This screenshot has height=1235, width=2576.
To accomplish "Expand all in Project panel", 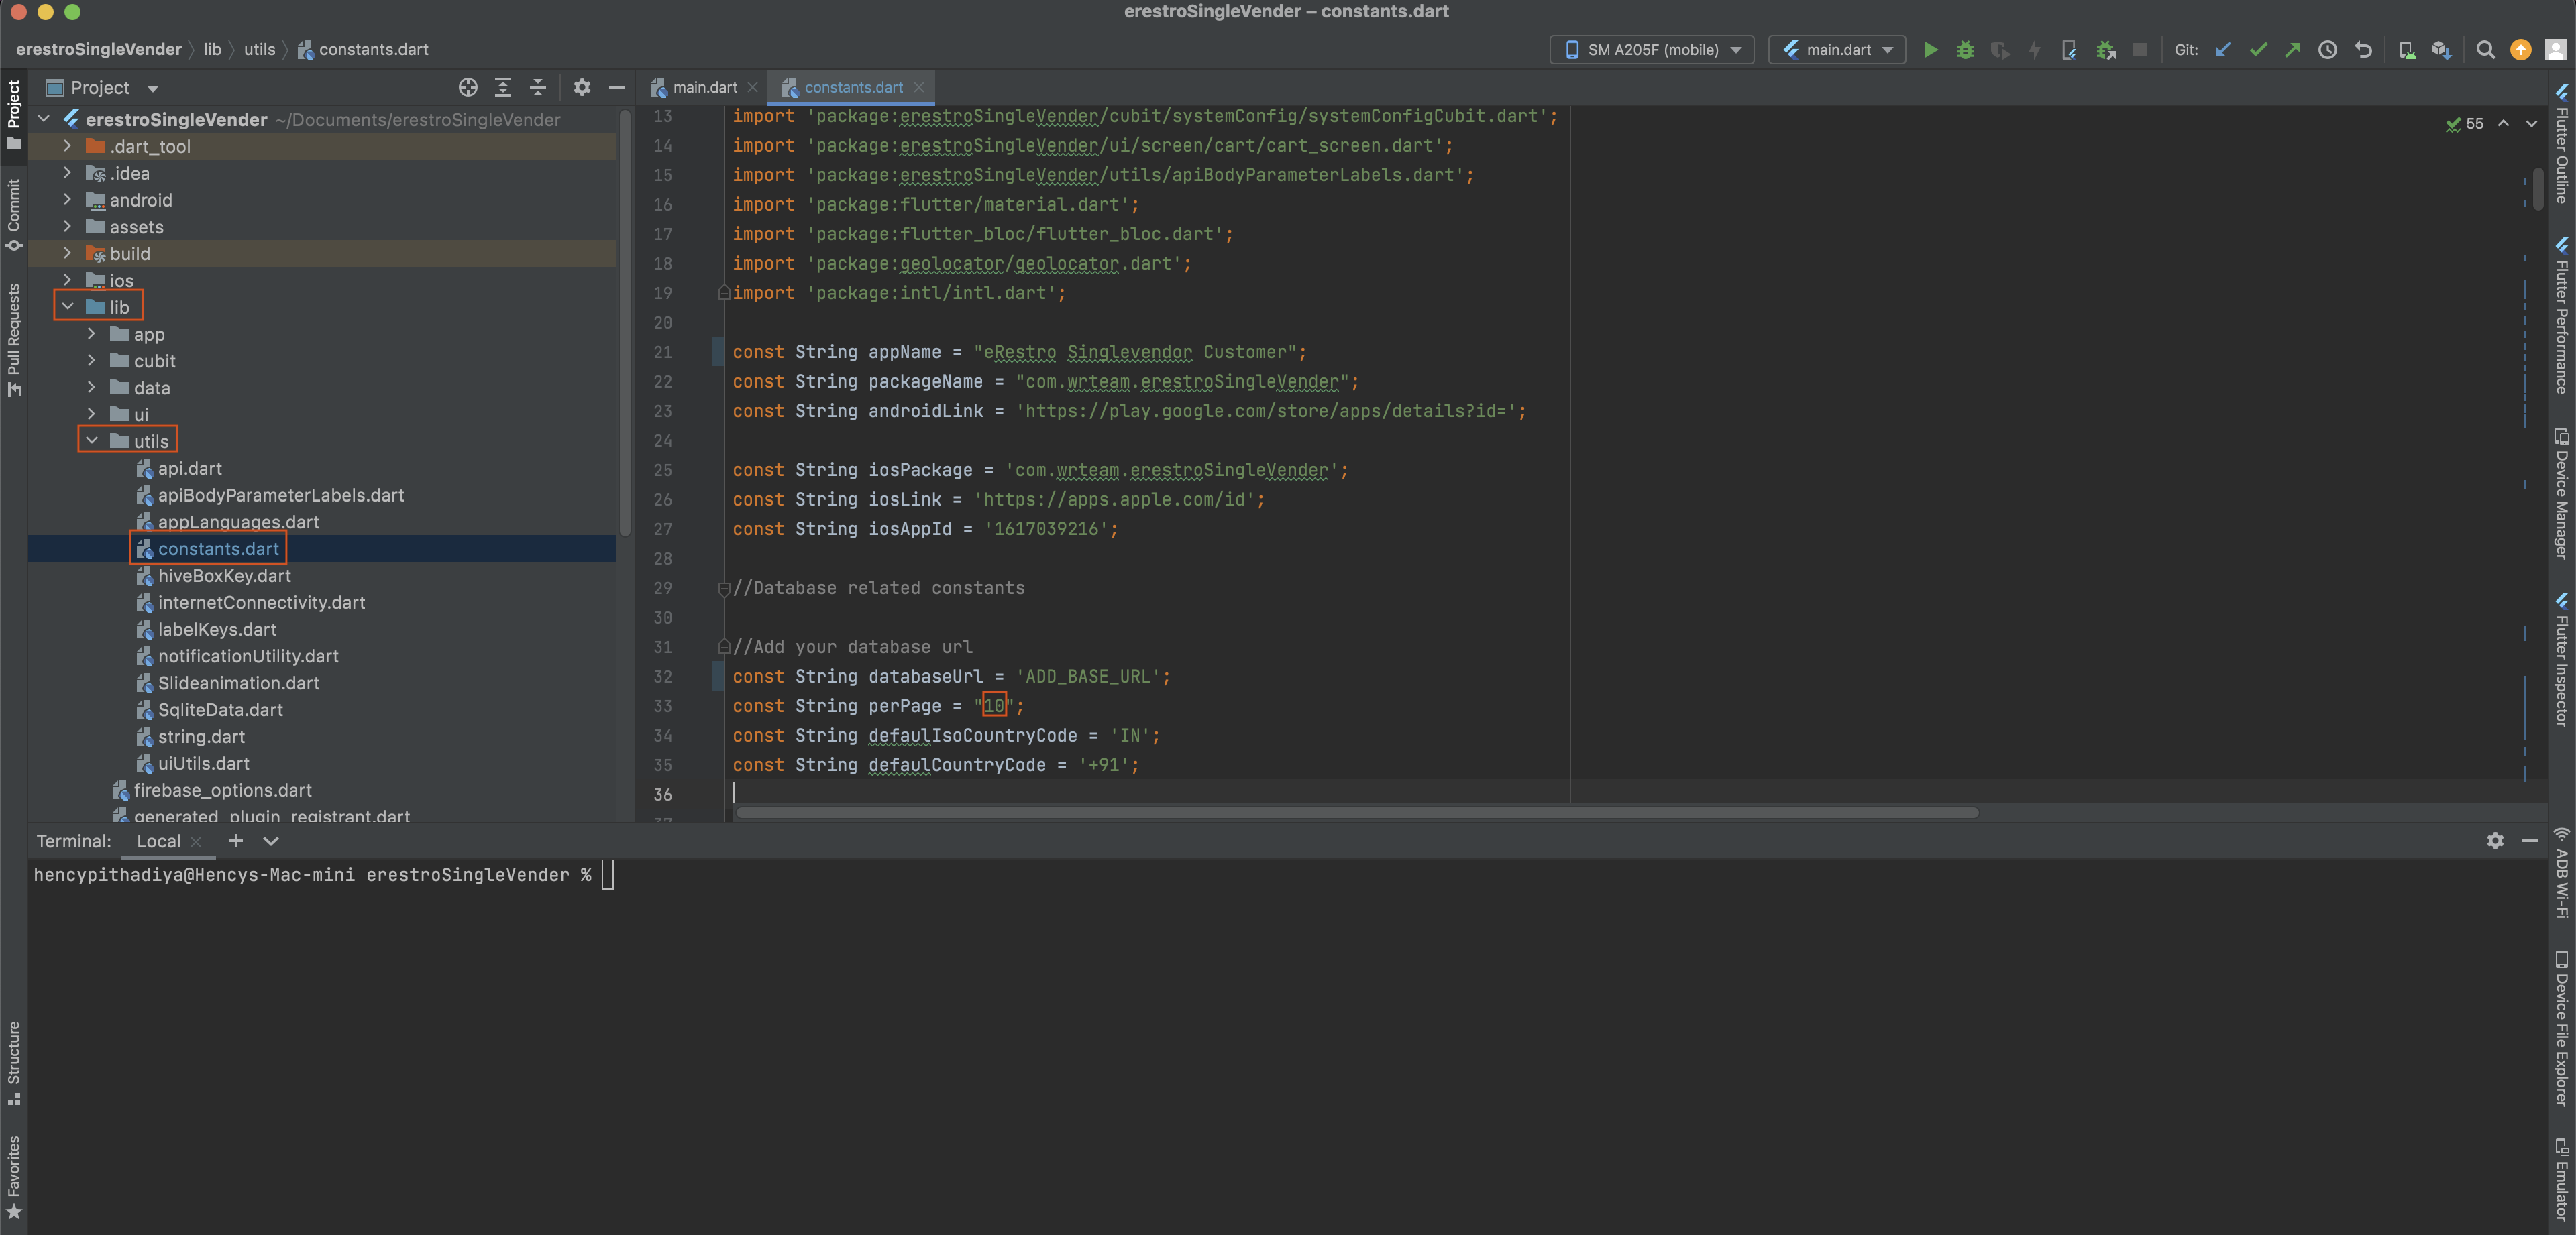I will coord(503,88).
